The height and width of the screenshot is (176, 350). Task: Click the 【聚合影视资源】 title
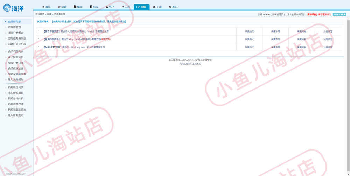click(51, 31)
